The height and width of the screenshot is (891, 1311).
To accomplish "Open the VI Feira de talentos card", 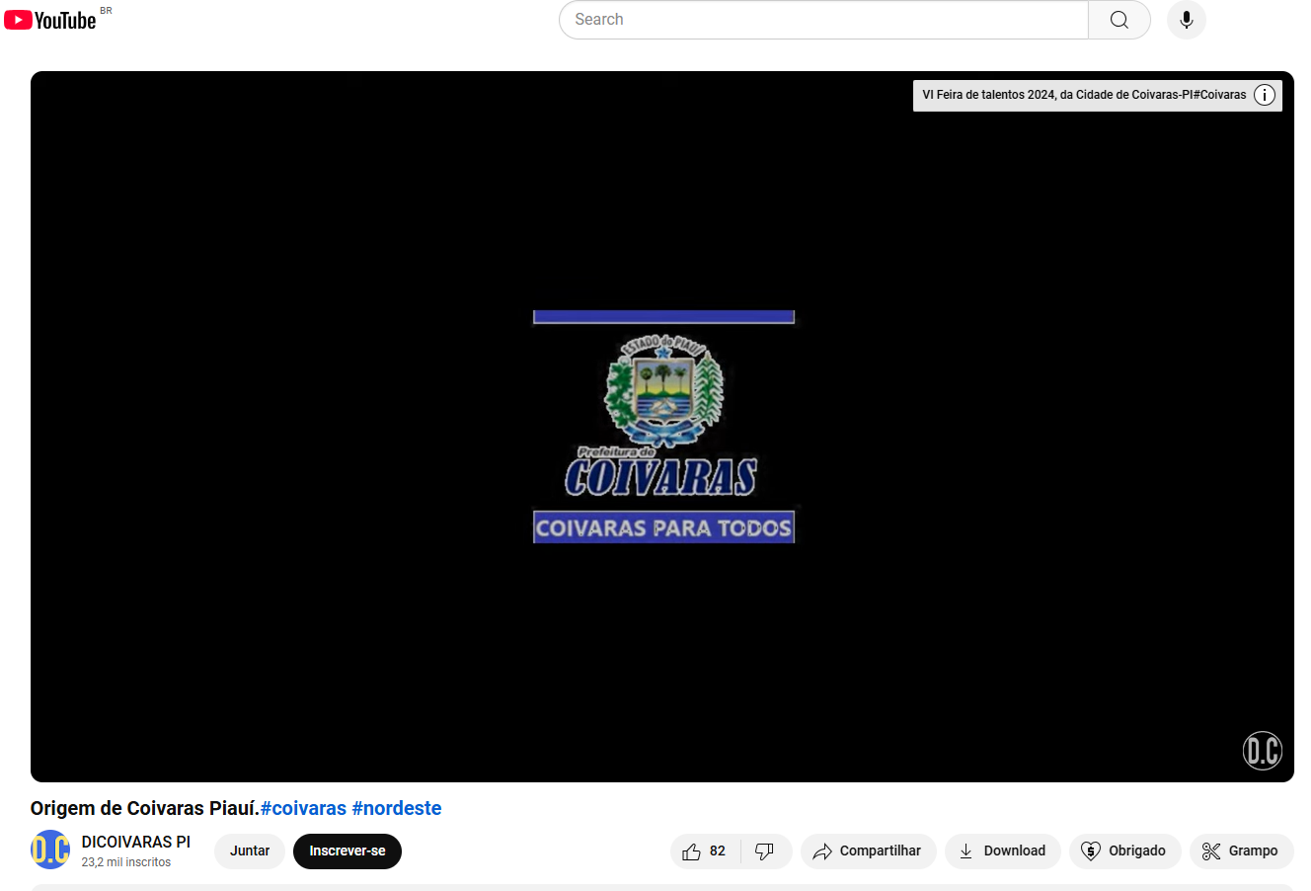I will point(1083,95).
